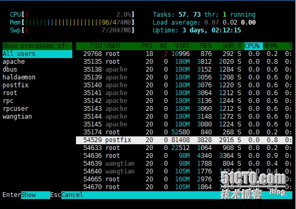
Task: Click the 96/474MB memory value
Action: 116,22
